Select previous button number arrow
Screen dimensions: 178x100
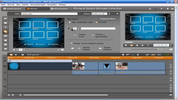coord(71,28)
